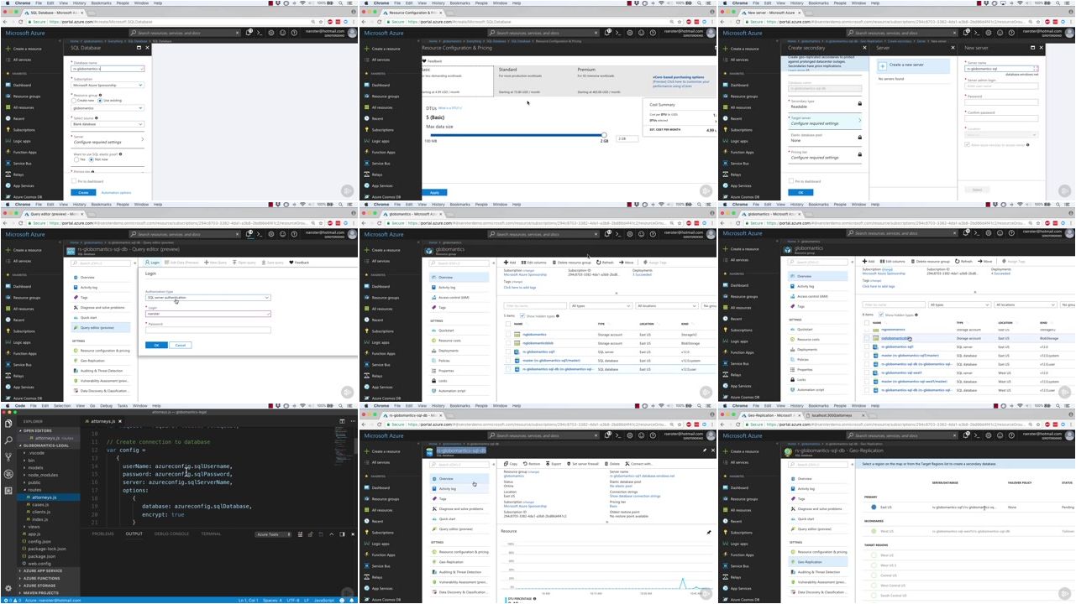Click Refresh in five-item globomantics resource group
The height and width of the screenshot is (604, 1076).
(x=605, y=263)
